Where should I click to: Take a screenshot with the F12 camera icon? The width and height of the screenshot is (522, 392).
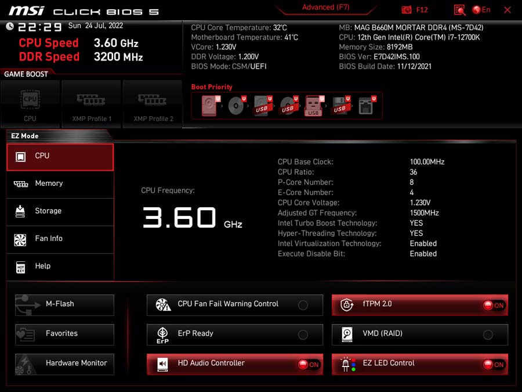[x=406, y=10]
